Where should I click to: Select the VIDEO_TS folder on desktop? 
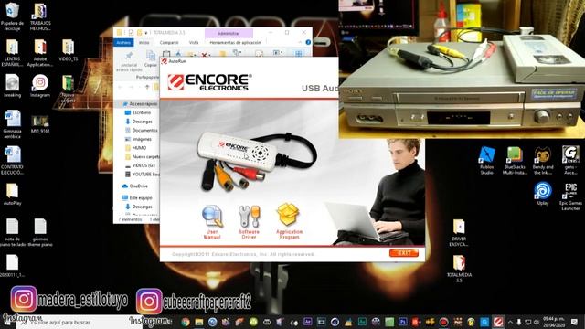(69, 50)
